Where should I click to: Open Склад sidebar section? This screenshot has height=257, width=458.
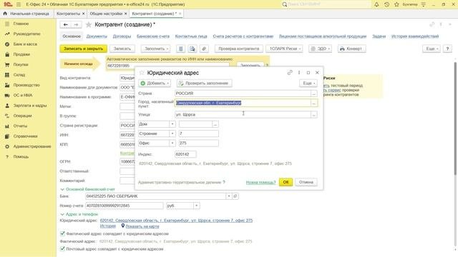coord(19,74)
